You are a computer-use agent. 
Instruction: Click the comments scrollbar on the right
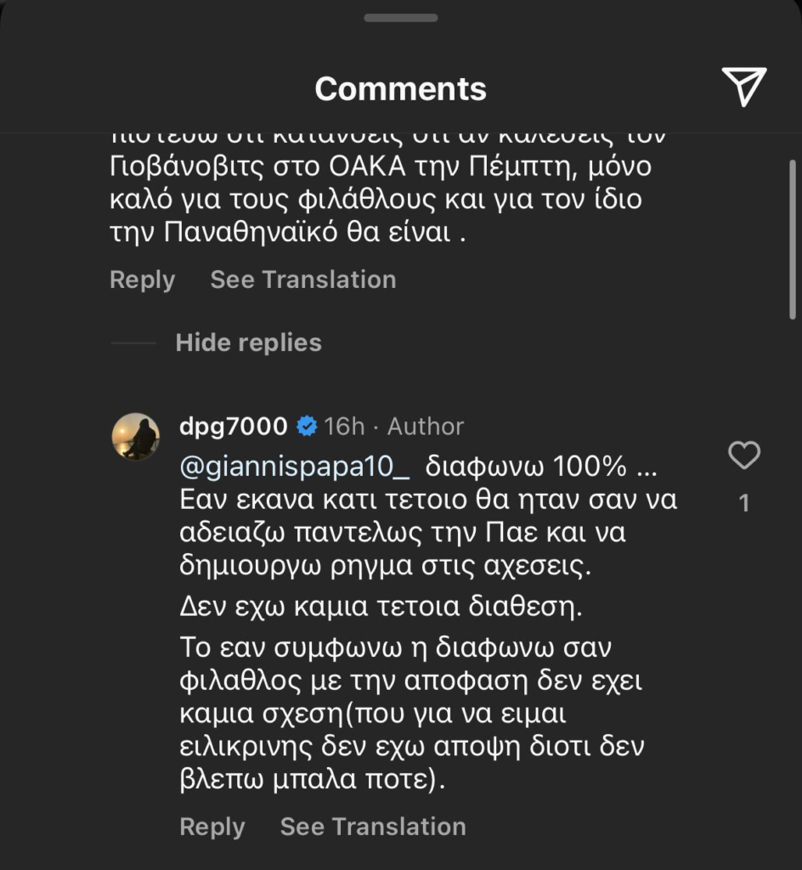point(793,238)
